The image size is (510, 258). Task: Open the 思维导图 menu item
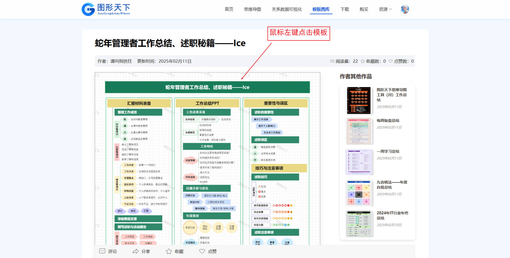click(252, 9)
